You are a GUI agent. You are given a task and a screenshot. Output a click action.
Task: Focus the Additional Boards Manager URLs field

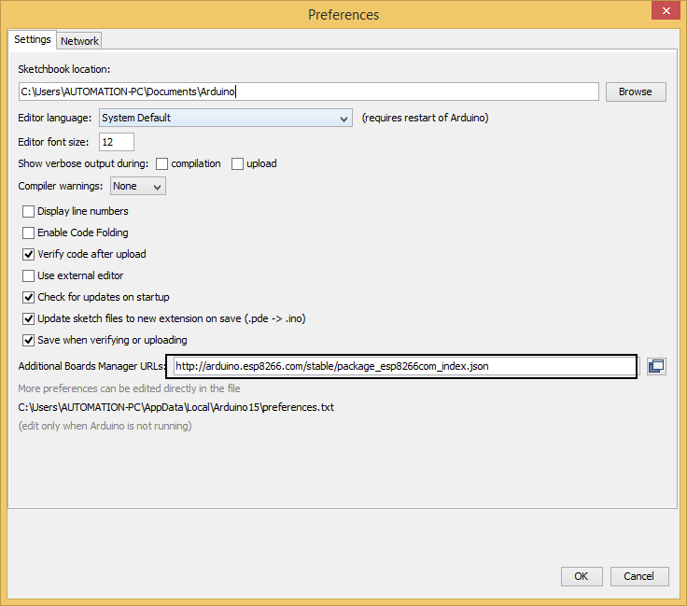pos(405,366)
